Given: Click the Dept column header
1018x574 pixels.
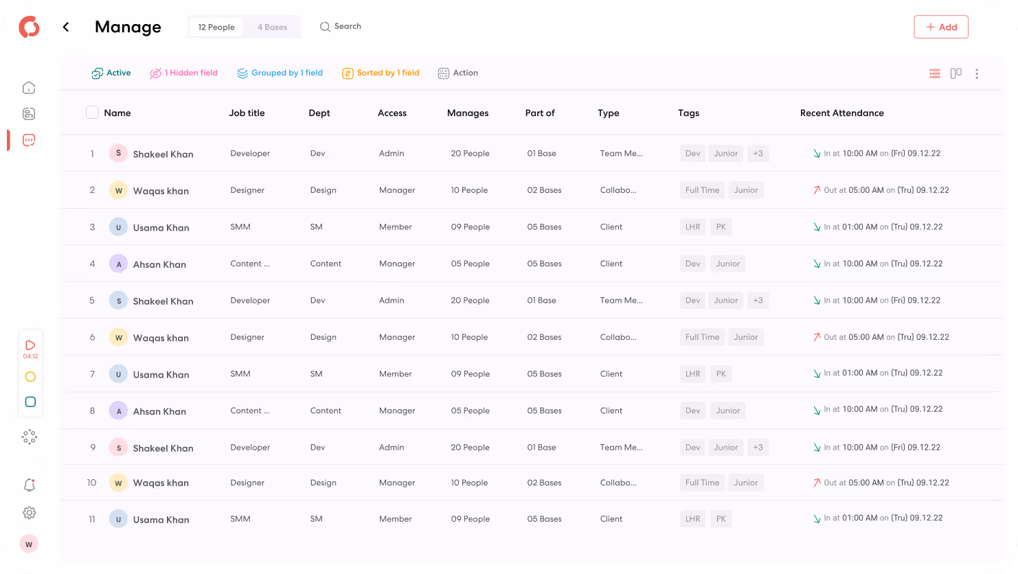Looking at the screenshot, I should [x=319, y=113].
